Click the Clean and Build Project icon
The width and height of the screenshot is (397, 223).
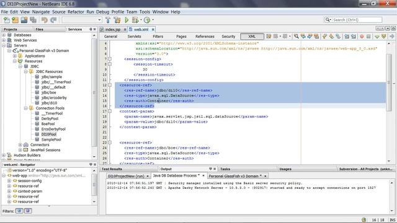tap(117, 20)
